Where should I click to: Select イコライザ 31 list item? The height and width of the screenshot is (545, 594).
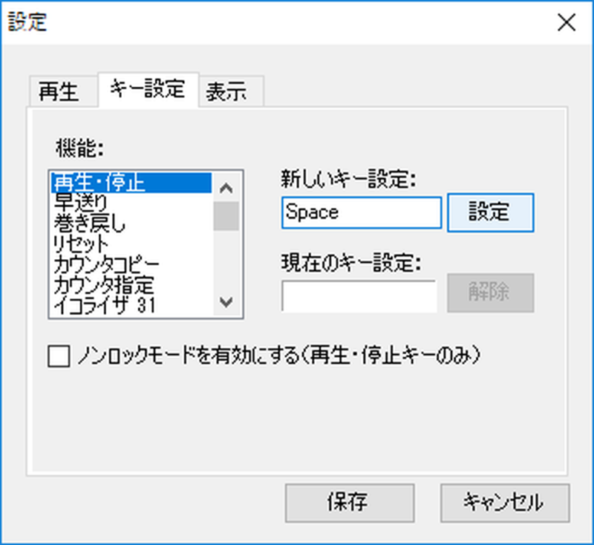click(104, 304)
